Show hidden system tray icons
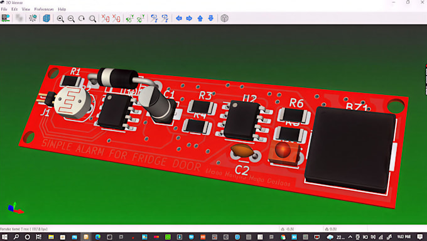The height and width of the screenshot is (241, 427). 350,237
